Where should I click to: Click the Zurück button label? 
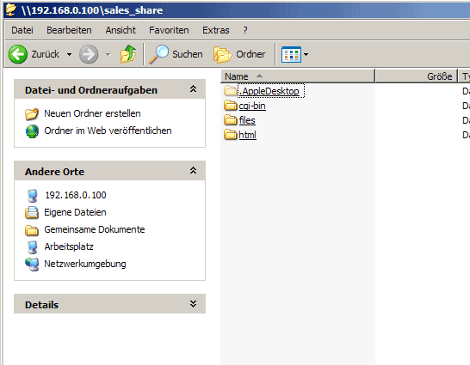click(x=46, y=54)
